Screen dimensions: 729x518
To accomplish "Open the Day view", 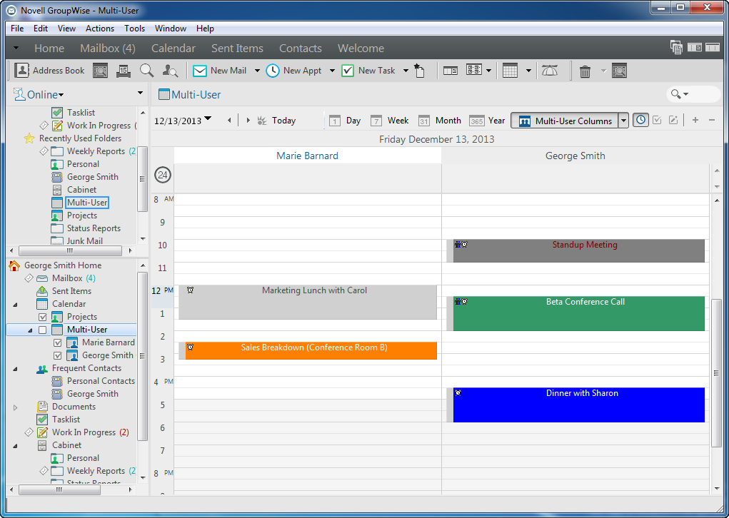I will click(x=345, y=121).
